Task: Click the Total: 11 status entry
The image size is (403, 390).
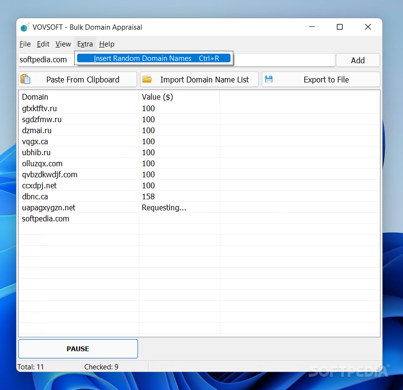Action: 49,367
